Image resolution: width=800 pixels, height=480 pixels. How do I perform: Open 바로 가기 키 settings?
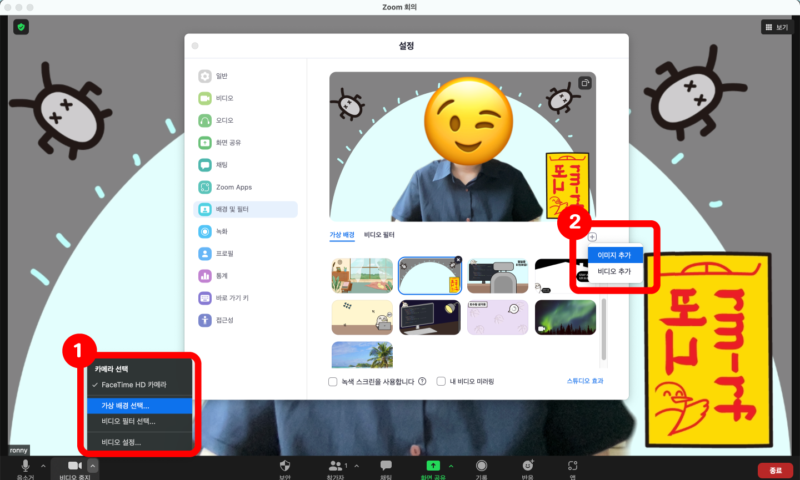coord(246,298)
